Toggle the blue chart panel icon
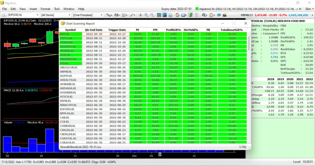Viewport: 315px width, 166px height. [165, 15]
